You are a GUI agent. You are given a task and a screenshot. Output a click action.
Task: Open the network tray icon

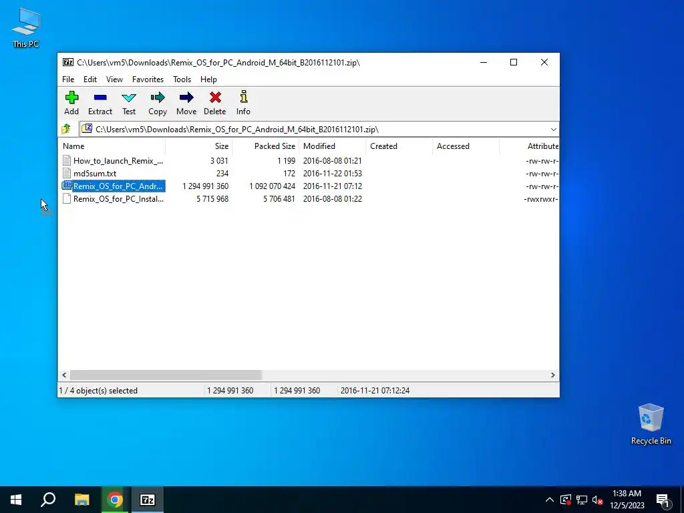582,500
